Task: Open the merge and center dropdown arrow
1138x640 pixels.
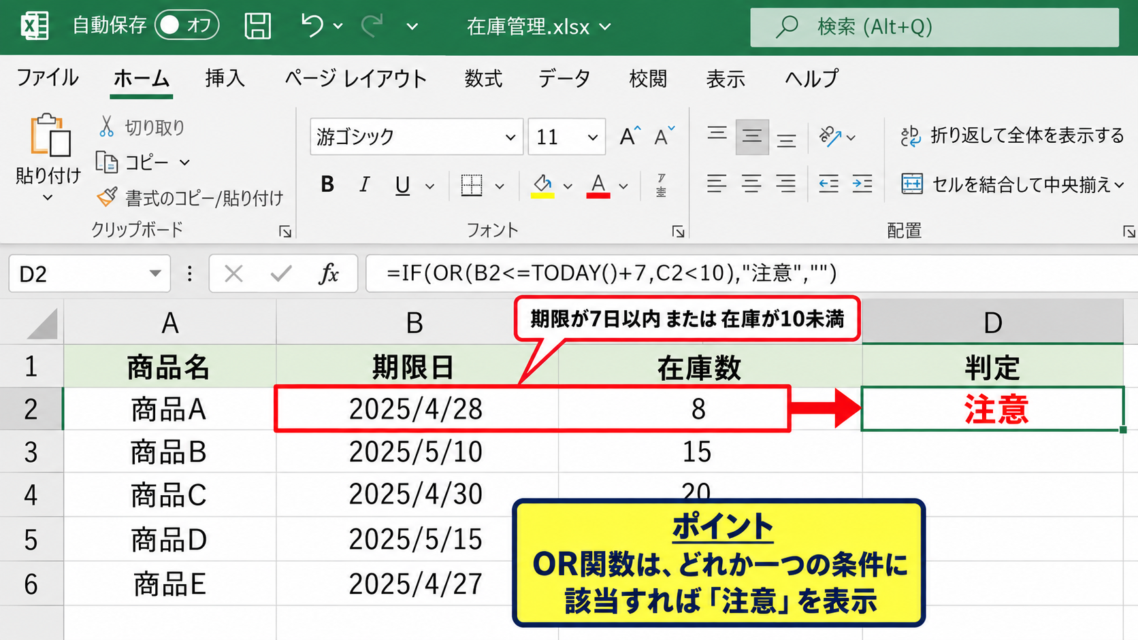Action: (x=1120, y=185)
